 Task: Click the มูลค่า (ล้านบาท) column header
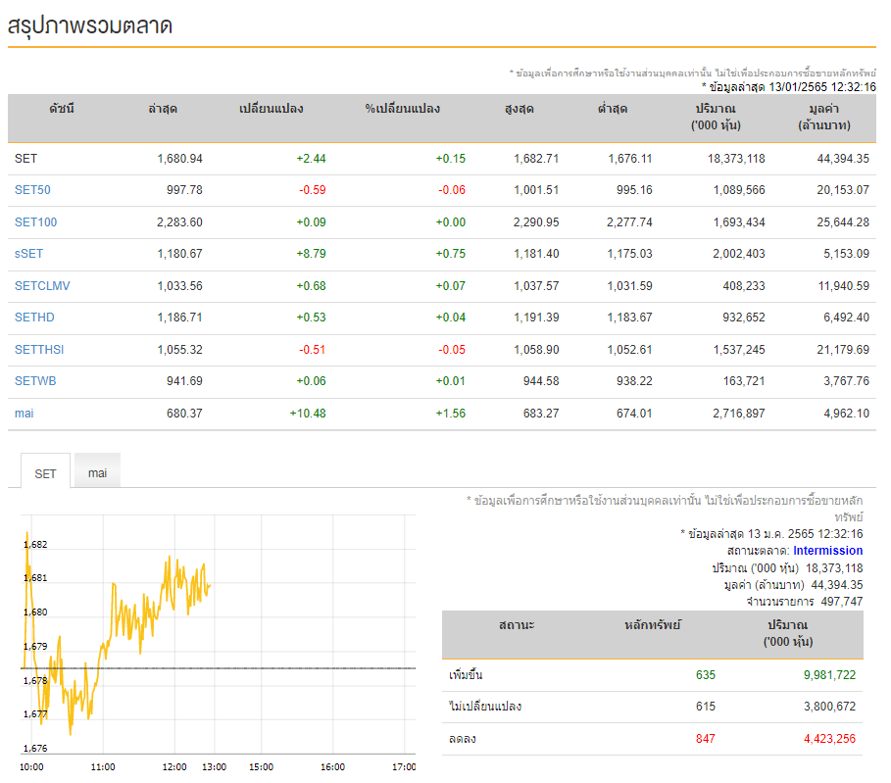coord(824,117)
